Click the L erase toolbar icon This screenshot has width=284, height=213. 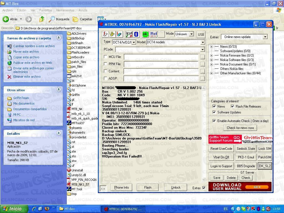click(119, 34)
